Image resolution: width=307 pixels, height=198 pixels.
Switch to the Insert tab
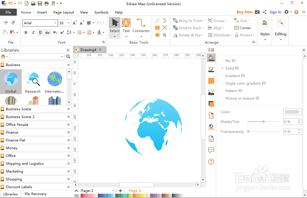click(42, 12)
